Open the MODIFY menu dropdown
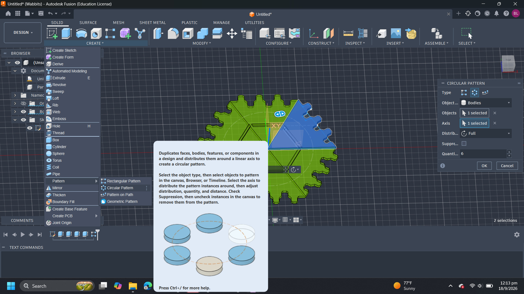 pyautogui.click(x=202, y=43)
